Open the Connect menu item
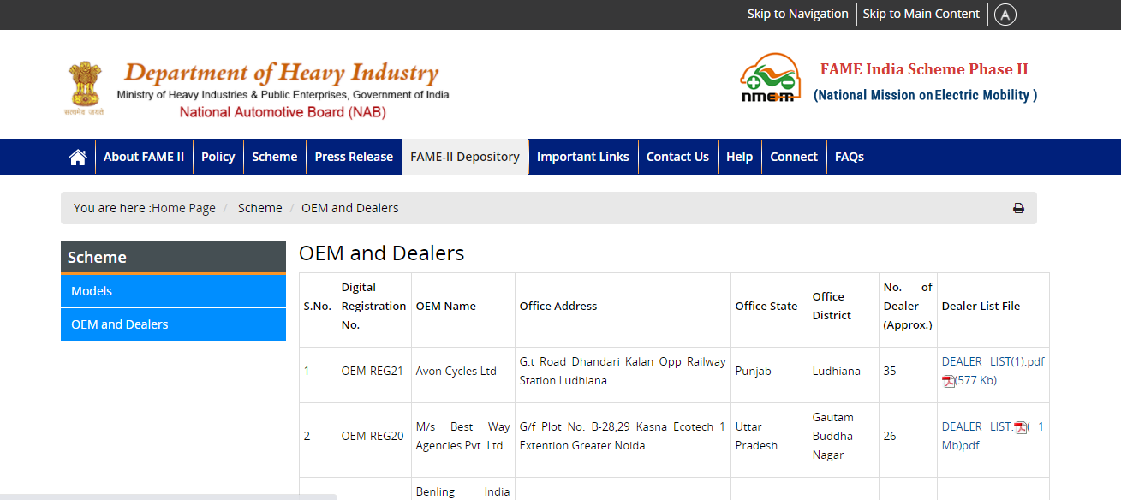Viewport: 1121px width, 500px height. [x=794, y=157]
